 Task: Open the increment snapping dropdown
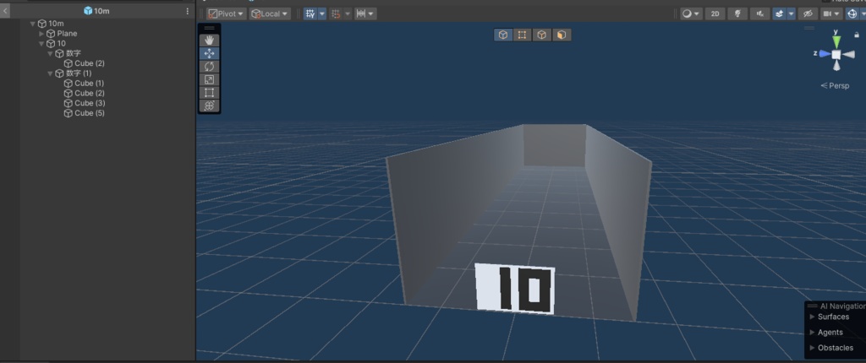(x=365, y=14)
